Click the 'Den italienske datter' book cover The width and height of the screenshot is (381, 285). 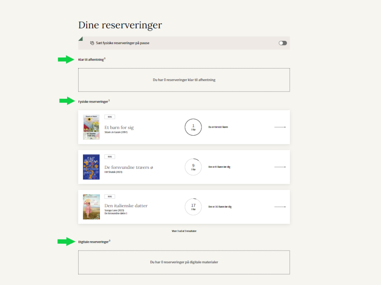(x=91, y=207)
